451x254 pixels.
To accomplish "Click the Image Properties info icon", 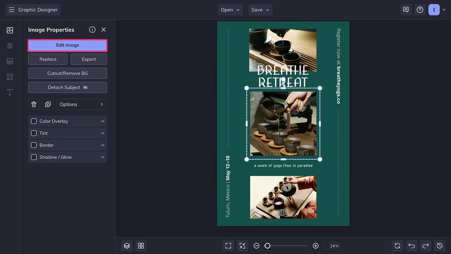I will click(x=92, y=30).
